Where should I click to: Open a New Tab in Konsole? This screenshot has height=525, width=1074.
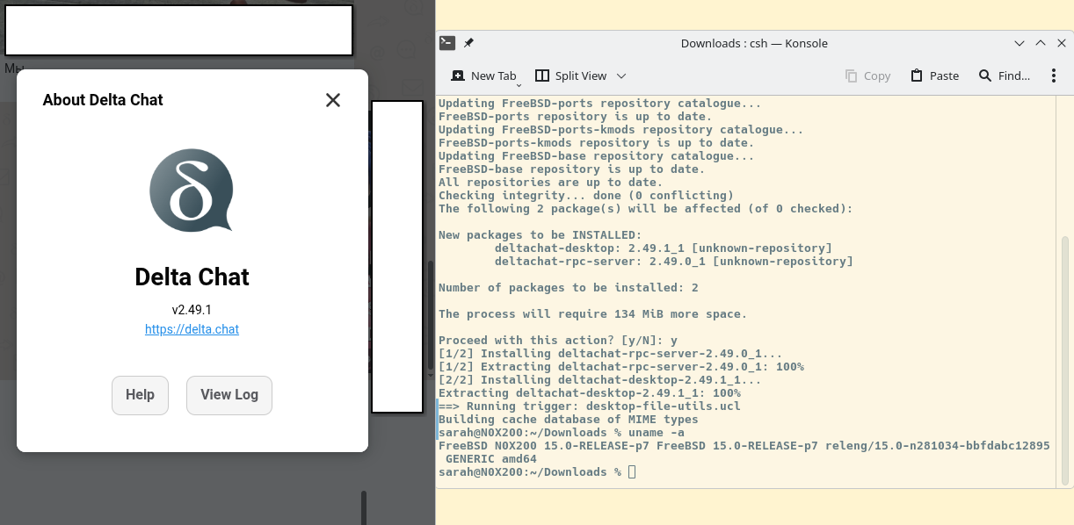pyautogui.click(x=483, y=76)
